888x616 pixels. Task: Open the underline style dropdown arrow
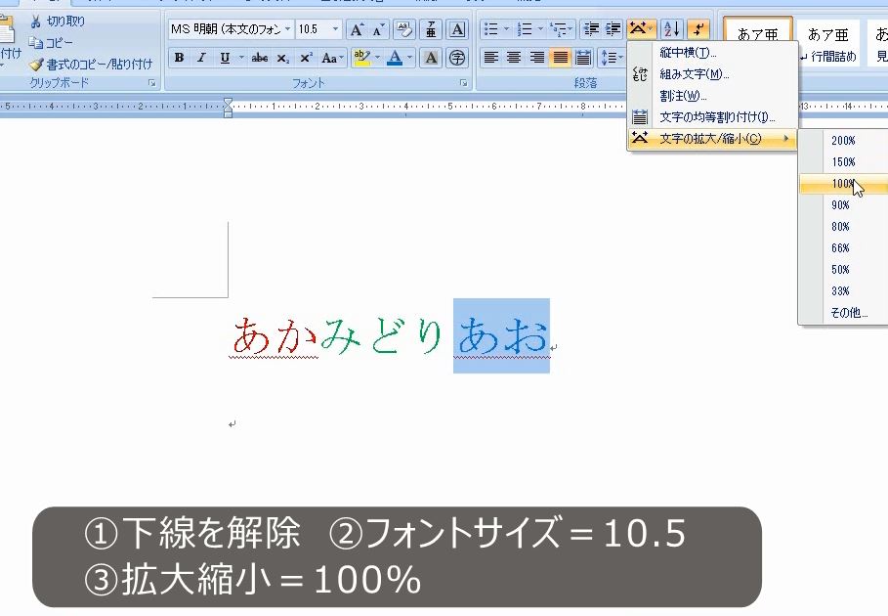click(241, 58)
